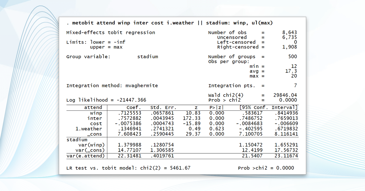Click the winp coefficient .7125553
Screen dimensions: 365x191
(131, 113)
